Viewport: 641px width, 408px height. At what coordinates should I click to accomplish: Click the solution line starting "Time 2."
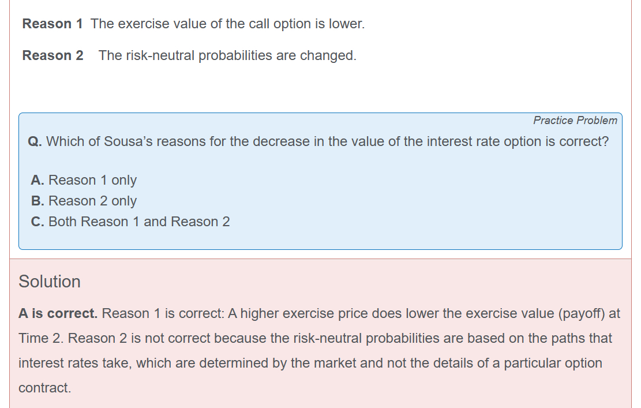coord(315,338)
